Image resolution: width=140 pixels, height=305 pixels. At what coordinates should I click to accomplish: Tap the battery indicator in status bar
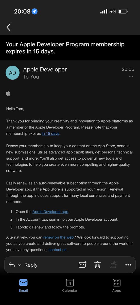point(123,11)
